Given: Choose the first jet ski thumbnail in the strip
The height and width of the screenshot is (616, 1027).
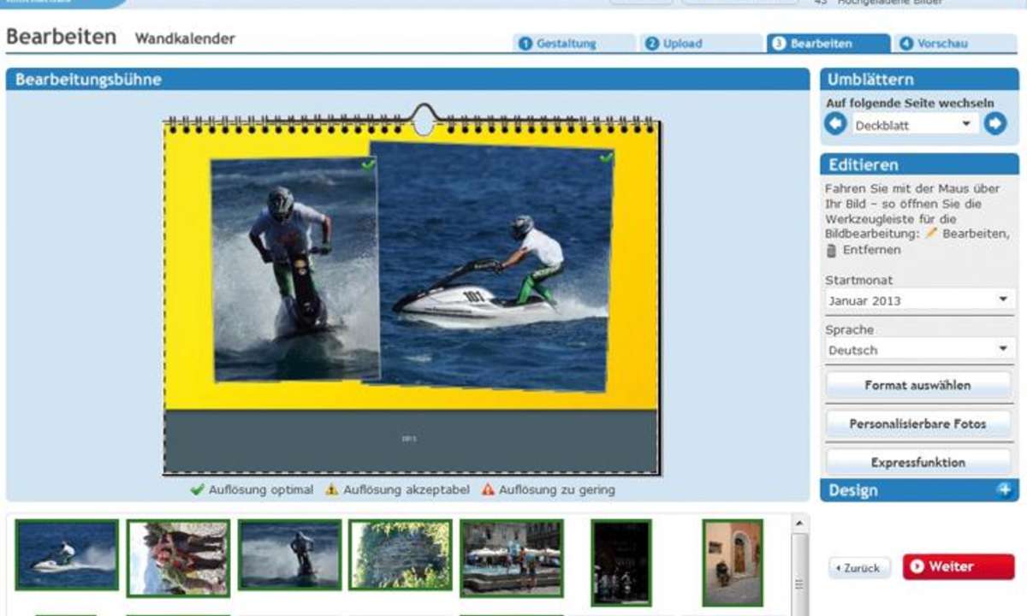Looking at the screenshot, I should [67, 554].
